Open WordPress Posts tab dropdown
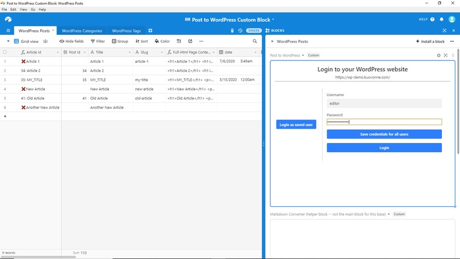The height and width of the screenshot is (259, 460). click(x=53, y=30)
